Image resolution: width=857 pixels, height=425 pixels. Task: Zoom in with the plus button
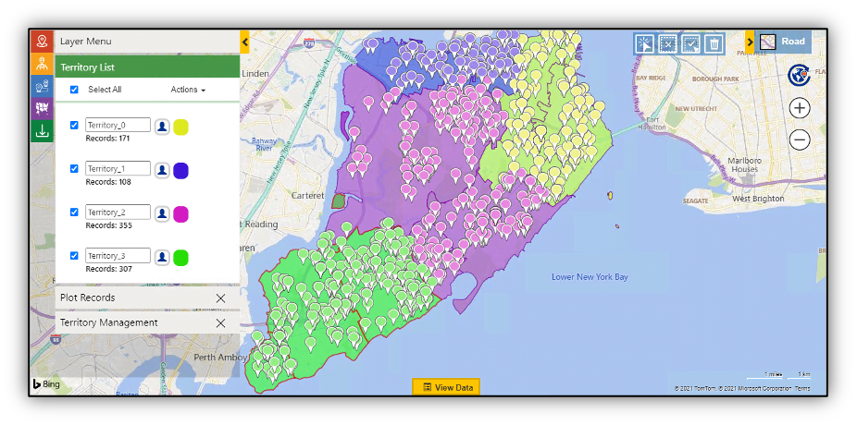point(800,108)
